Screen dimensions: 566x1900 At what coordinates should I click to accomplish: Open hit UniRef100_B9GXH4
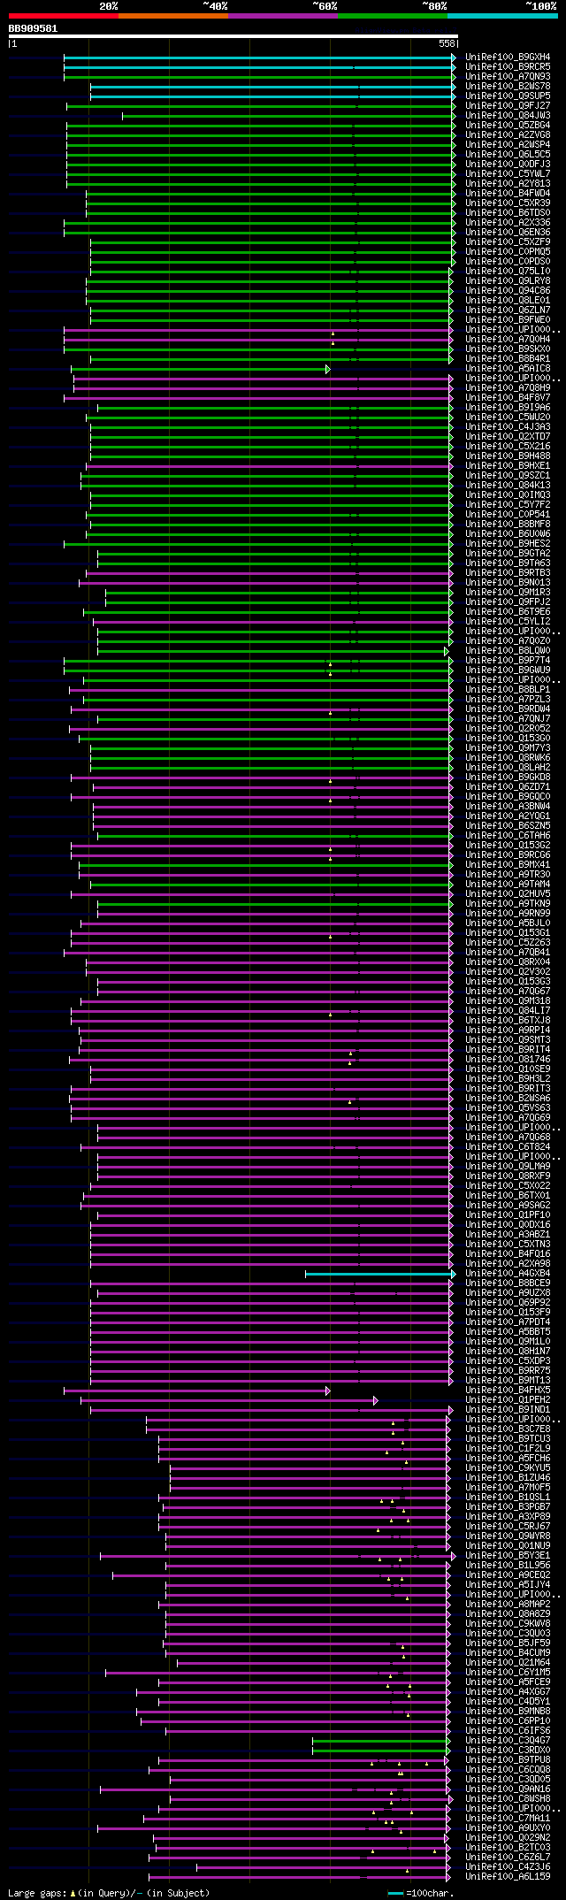tap(508, 57)
